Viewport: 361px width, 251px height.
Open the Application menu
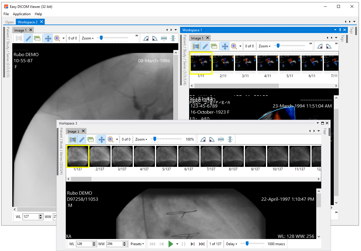pos(22,14)
